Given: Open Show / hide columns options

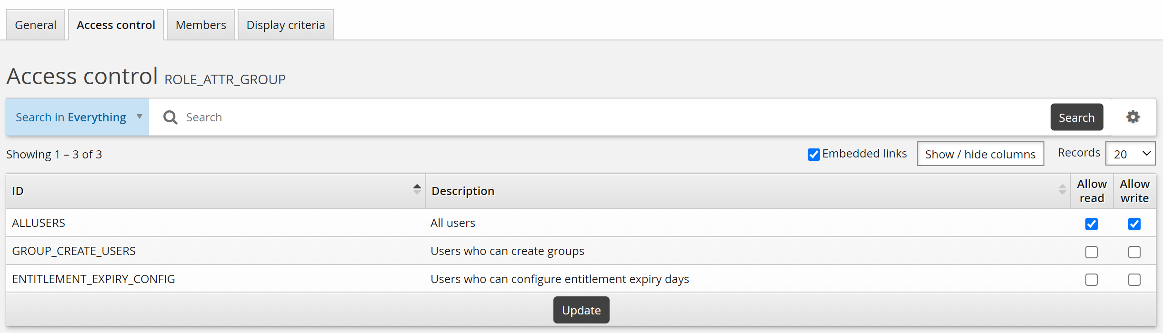Looking at the screenshot, I should click(x=980, y=154).
